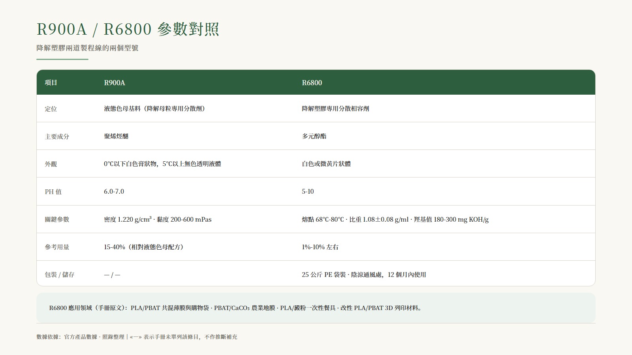Click the 'R900A' column header
The image size is (632, 355).
(115, 82)
